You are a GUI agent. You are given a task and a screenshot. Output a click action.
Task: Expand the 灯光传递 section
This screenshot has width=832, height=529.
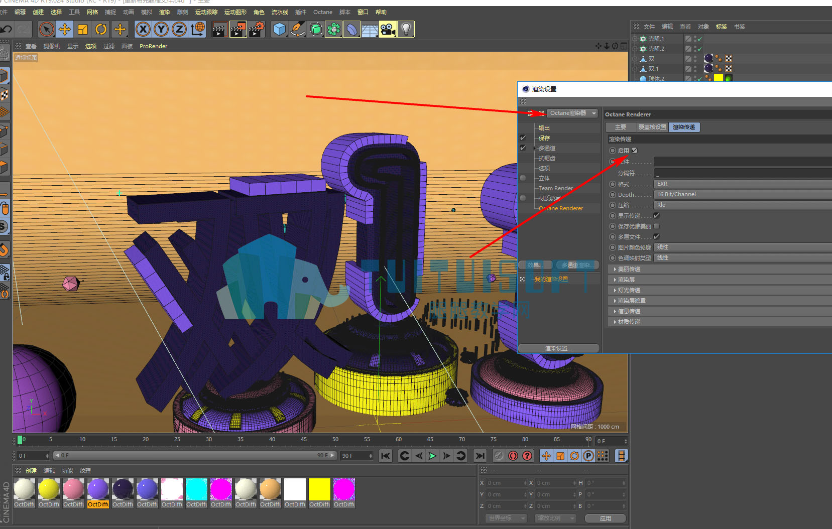[720, 290]
